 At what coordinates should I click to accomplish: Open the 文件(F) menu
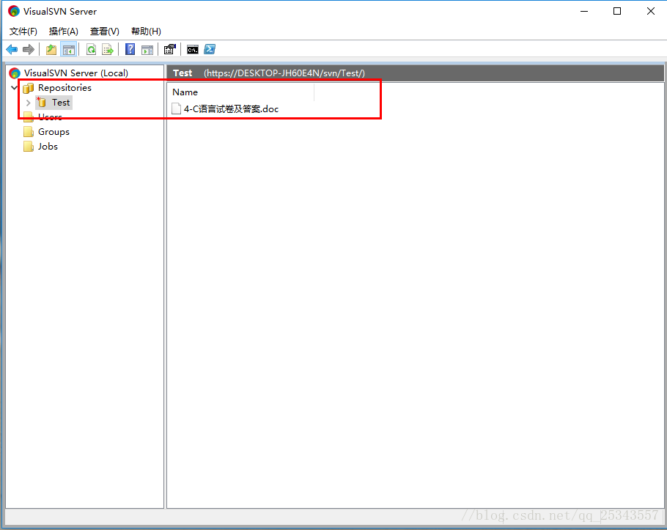click(x=23, y=32)
